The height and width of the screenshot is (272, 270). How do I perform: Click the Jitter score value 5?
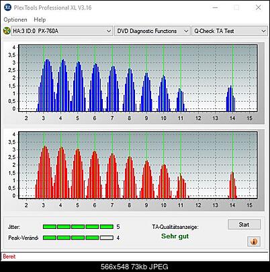tap(118, 227)
